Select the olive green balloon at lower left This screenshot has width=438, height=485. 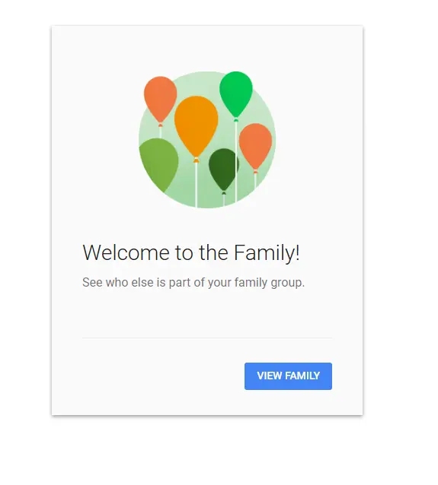point(158,164)
